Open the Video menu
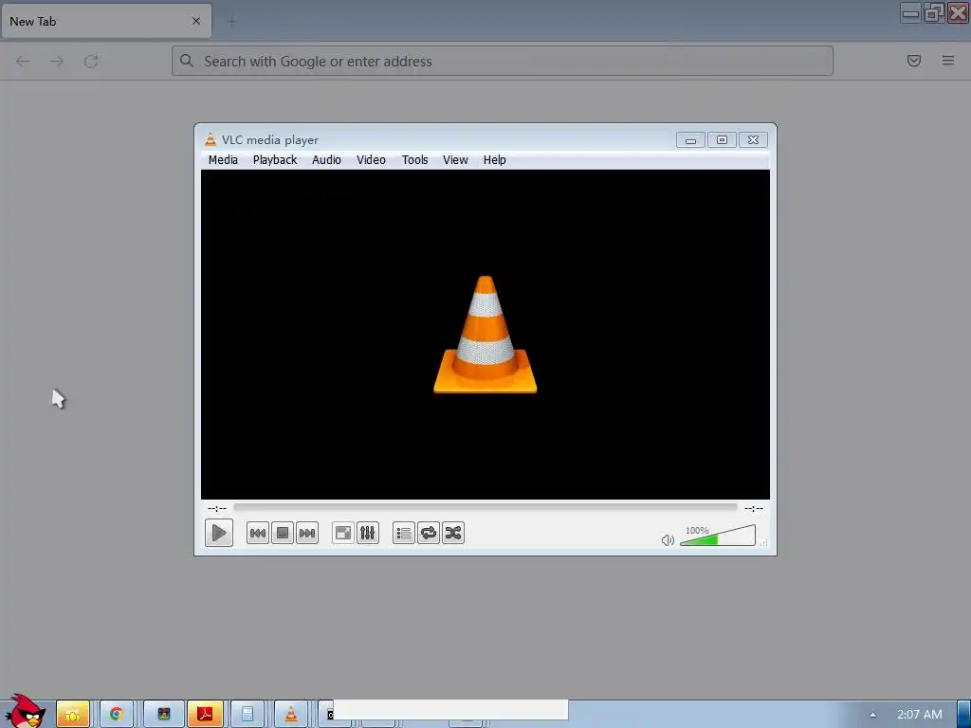Image resolution: width=971 pixels, height=728 pixels. pos(371,159)
